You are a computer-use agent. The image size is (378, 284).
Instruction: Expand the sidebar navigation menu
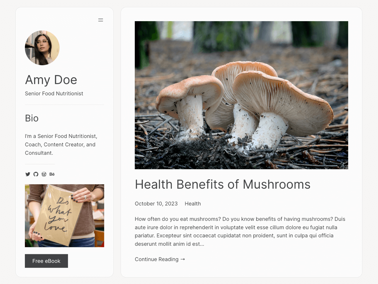click(100, 20)
